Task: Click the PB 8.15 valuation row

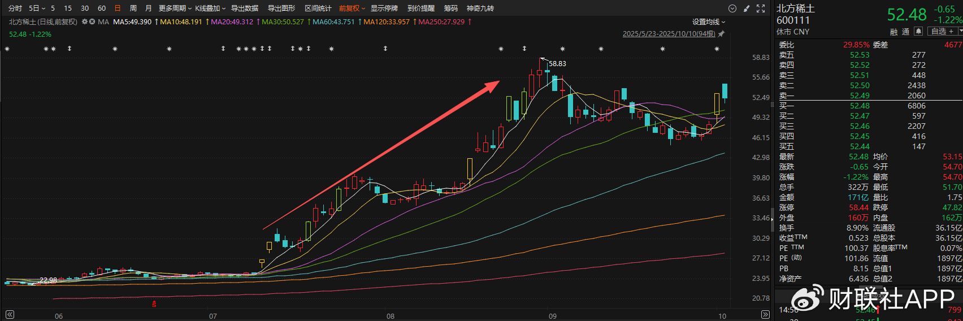Action: 825,268
